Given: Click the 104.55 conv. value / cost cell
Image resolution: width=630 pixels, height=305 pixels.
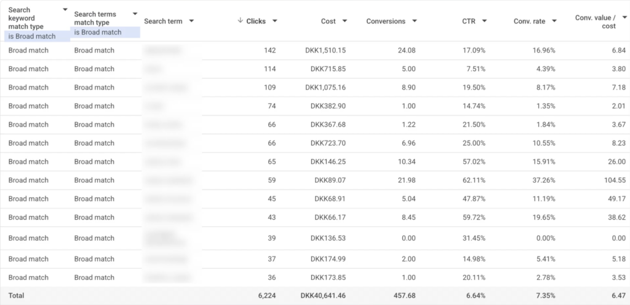Looking at the screenshot, I should (609, 180).
